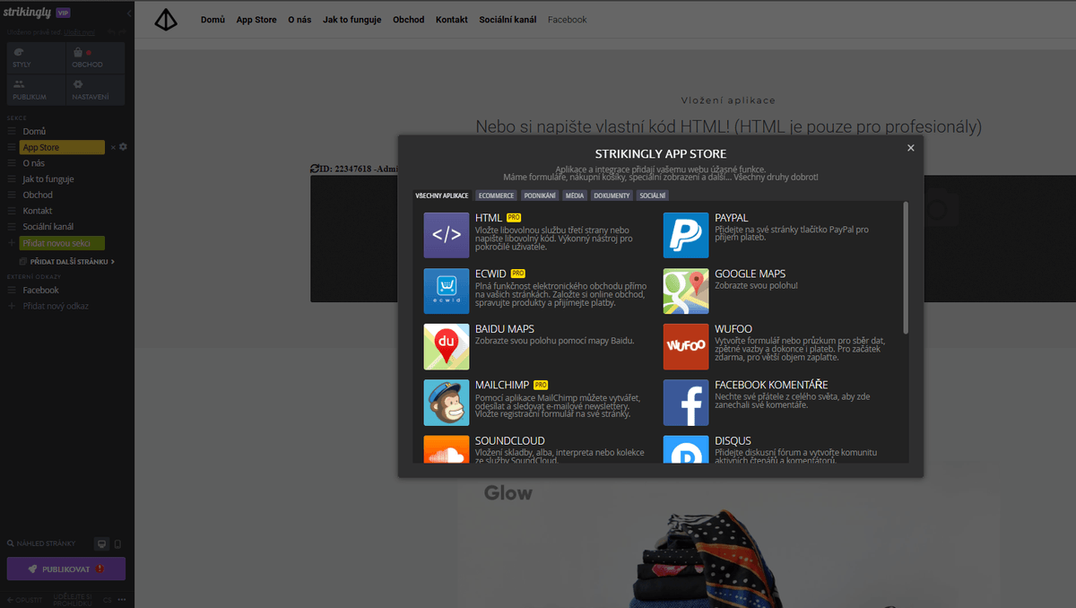Open the Publikum audience panel

tap(36, 89)
